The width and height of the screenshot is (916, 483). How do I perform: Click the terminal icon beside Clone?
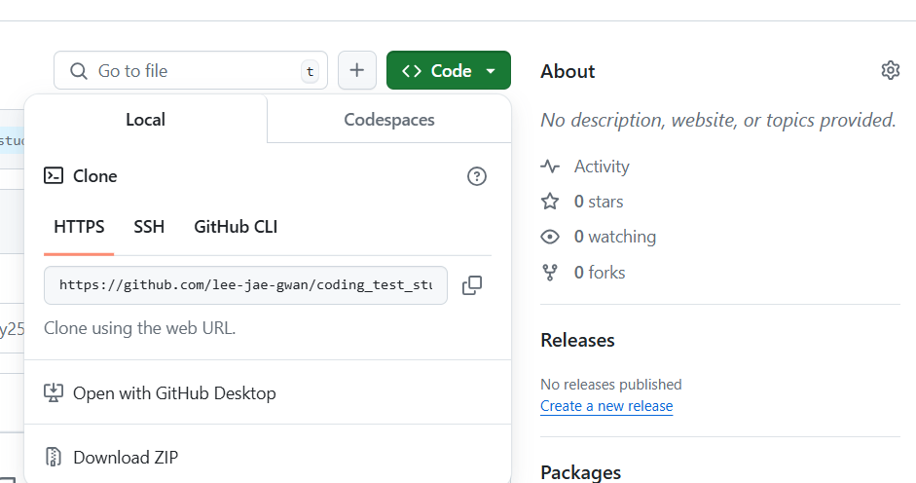coord(55,176)
